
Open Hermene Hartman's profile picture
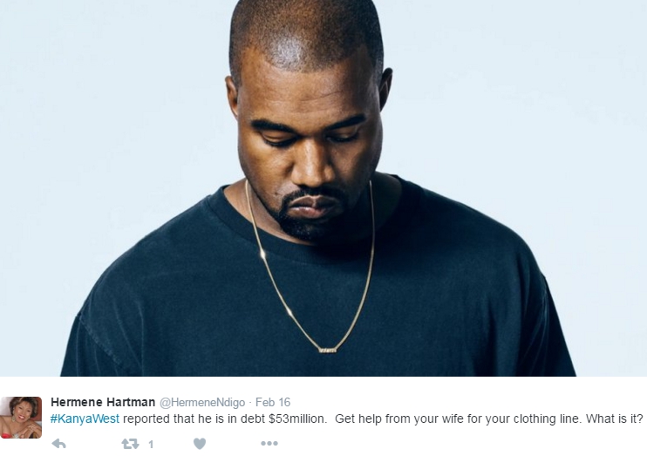click(21, 418)
